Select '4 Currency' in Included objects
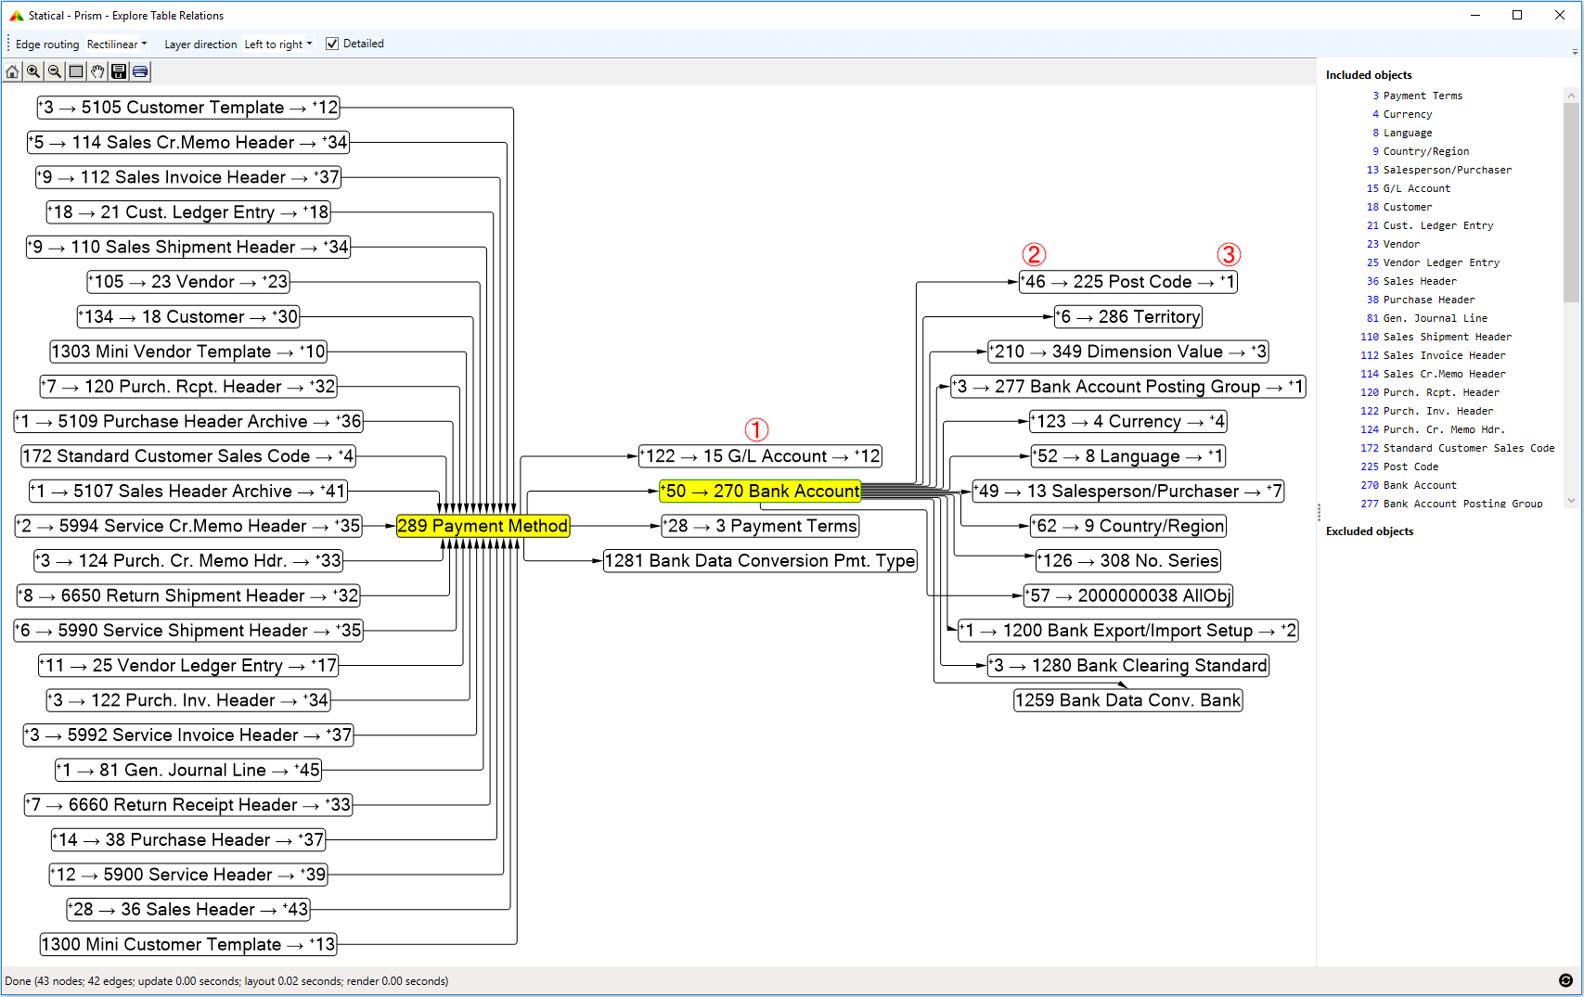Image resolution: width=1584 pixels, height=997 pixels. point(1402,114)
